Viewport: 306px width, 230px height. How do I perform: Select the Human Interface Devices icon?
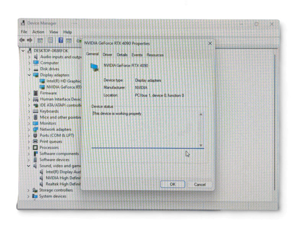click(x=36, y=99)
